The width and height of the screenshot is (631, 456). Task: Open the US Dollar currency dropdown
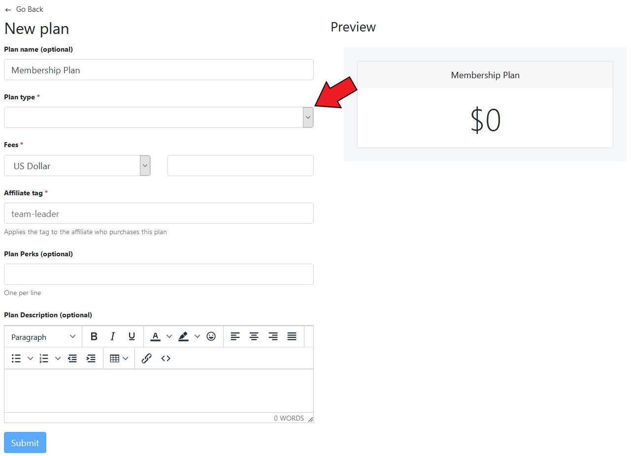(77, 166)
